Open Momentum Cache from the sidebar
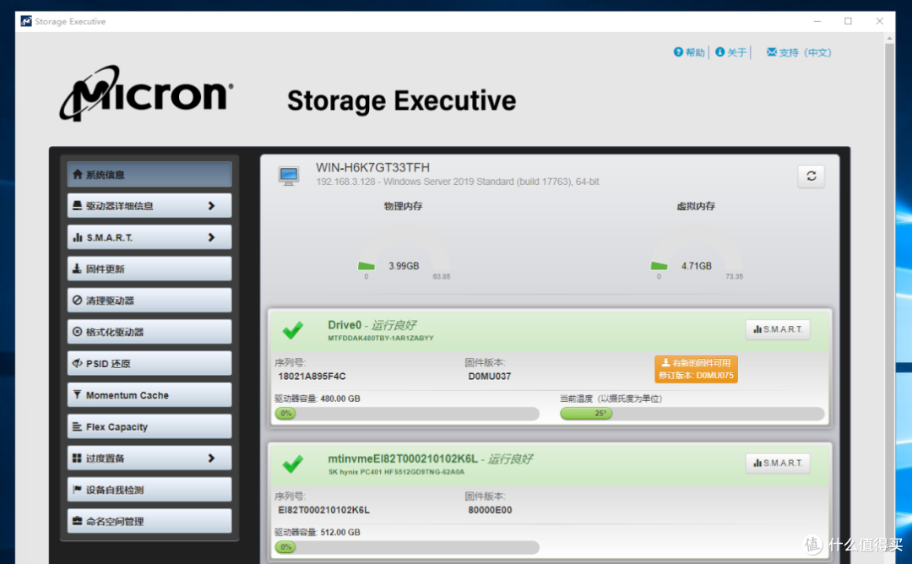The image size is (912, 564). pyautogui.click(x=149, y=395)
